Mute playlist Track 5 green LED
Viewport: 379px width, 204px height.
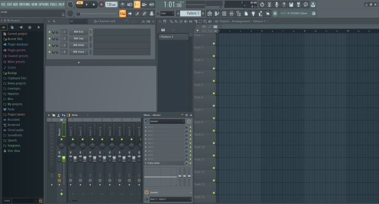[214, 93]
